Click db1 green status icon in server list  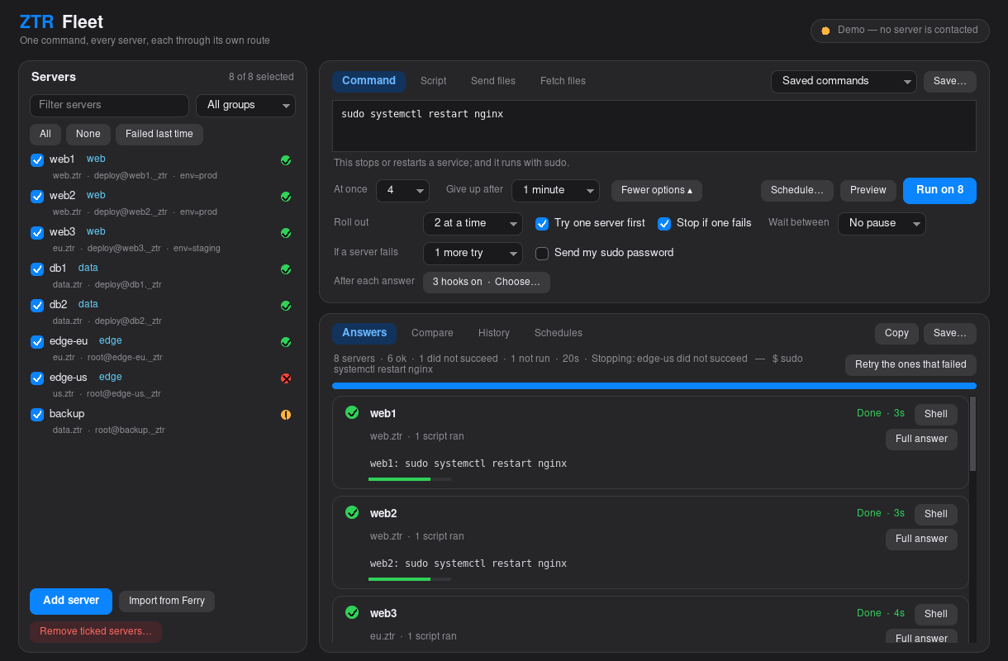click(286, 269)
